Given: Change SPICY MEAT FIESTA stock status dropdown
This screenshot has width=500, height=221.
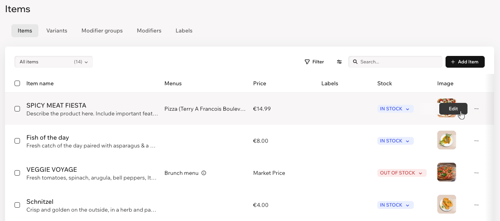Looking at the screenshot, I should (395, 109).
